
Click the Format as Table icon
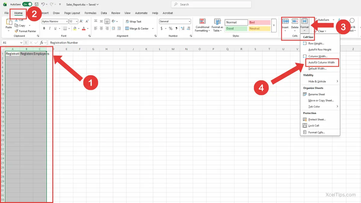pos(217,22)
